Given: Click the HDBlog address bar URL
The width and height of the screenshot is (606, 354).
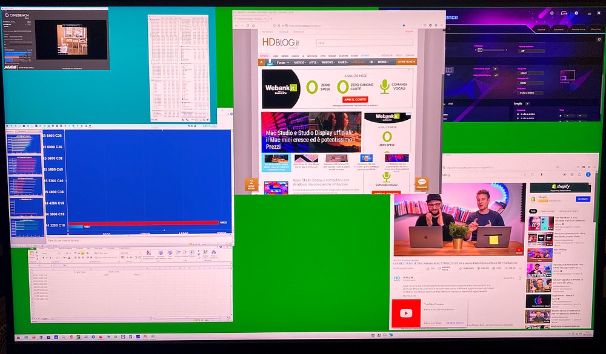Looking at the screenshot, I should (305, 25).
